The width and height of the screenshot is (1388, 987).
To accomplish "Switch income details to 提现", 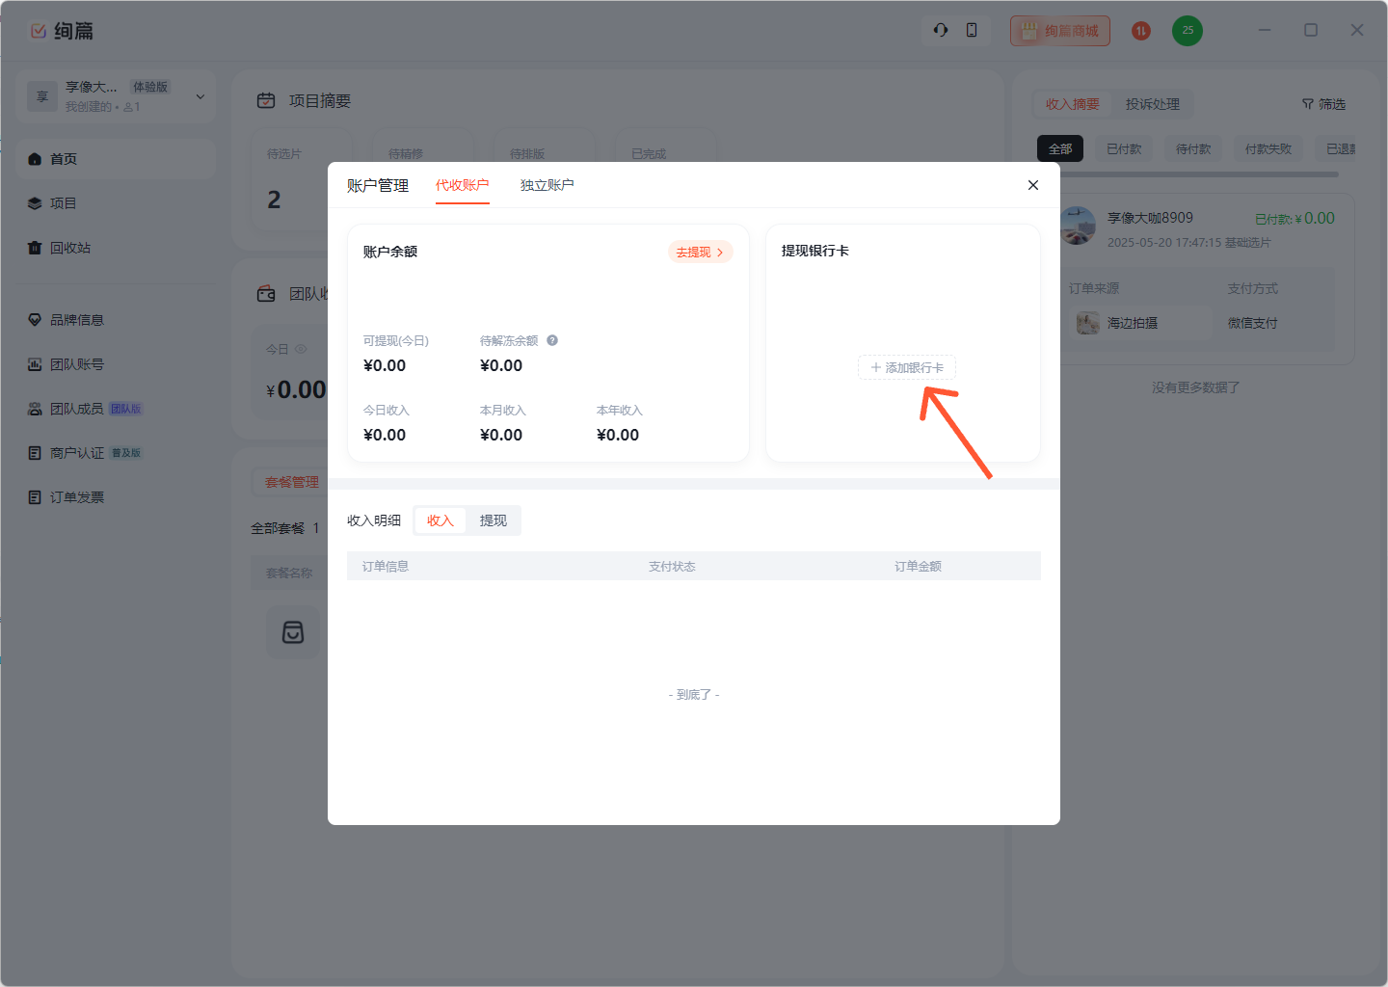I will [x=494, y=520].
